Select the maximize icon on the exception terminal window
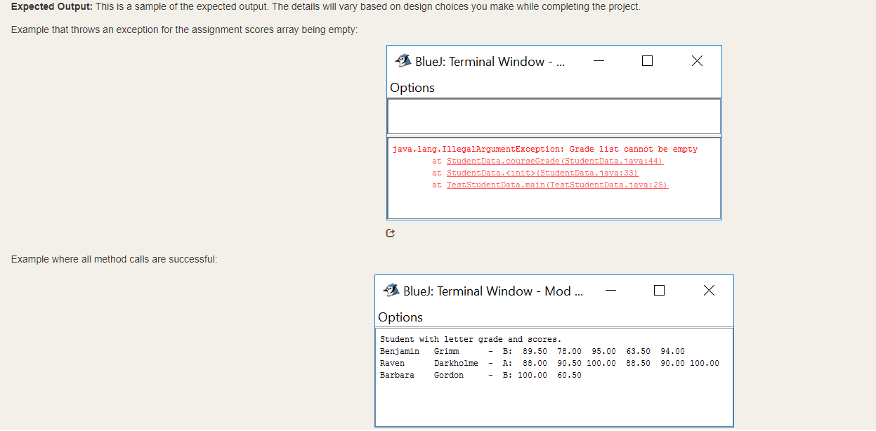Screen dimensions: 876x431 (x=647, y=61)
